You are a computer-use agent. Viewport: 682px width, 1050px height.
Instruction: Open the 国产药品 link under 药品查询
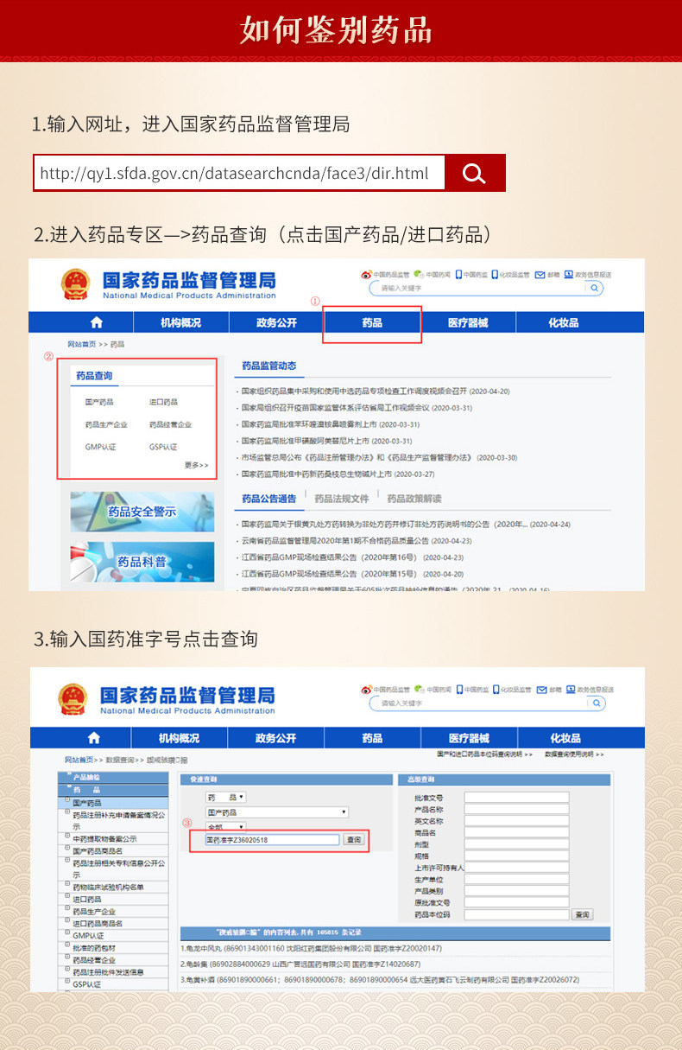(x=99, y=403)
